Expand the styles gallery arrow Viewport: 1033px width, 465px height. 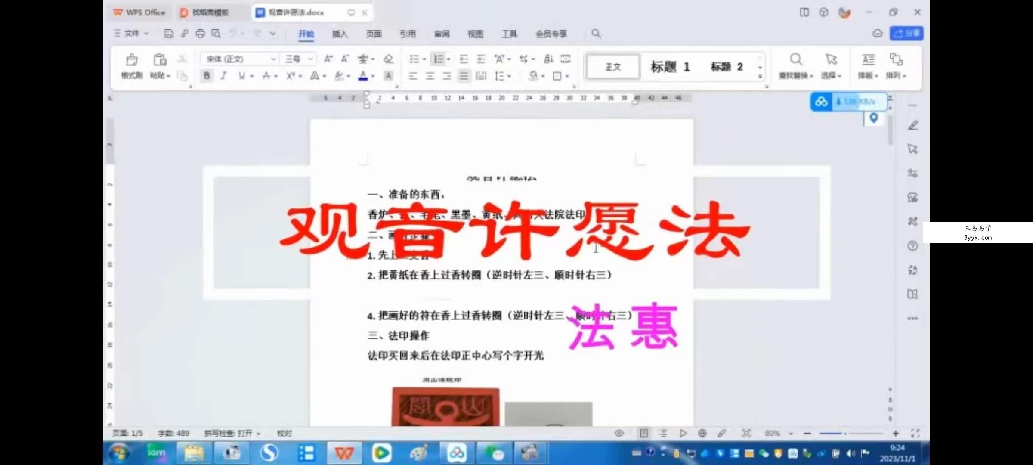point(760,76)
